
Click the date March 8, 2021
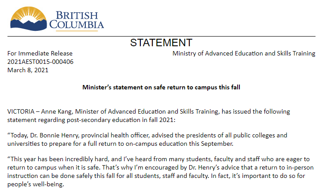pyautogui.click(x=28, y=70)
